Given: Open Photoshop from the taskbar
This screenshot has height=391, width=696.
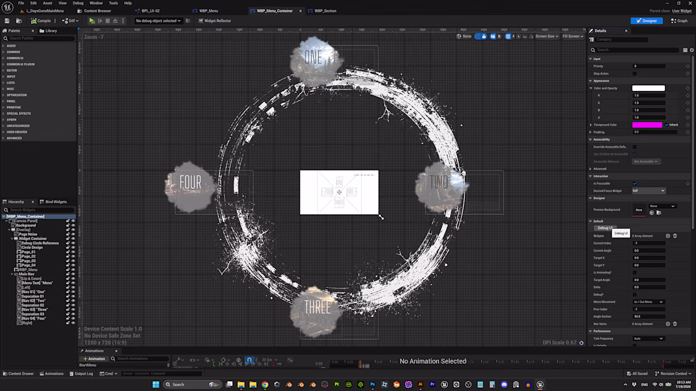Looking at the screenshot, I should pos(373,384).
